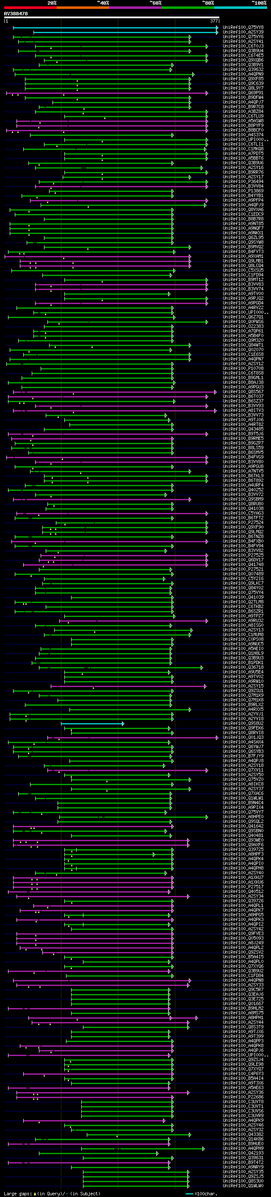Open hit UniRef100_B9RR76

click(243, 172)
